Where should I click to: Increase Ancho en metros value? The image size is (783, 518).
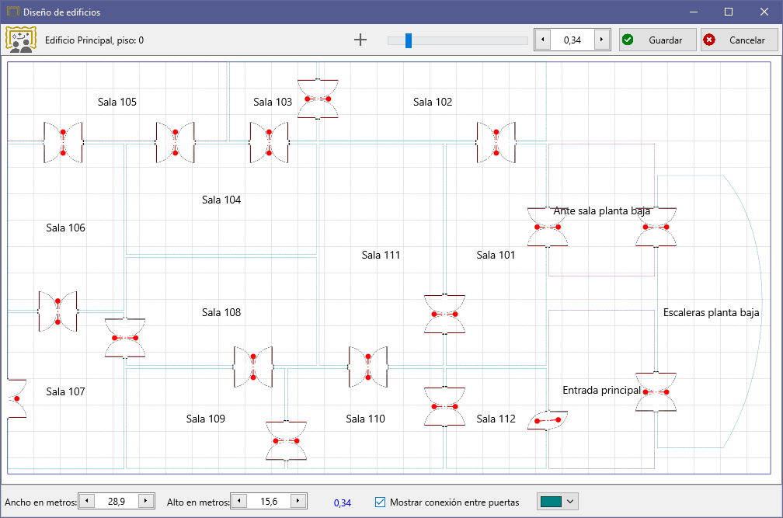click(x=146, y=501)
